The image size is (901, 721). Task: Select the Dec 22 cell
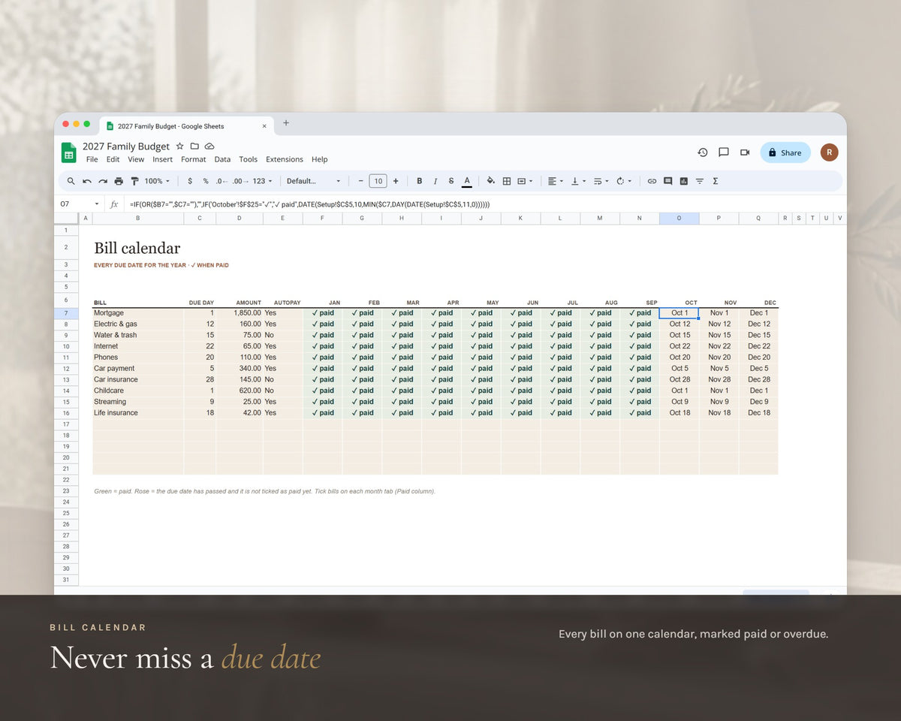point(758,346)
